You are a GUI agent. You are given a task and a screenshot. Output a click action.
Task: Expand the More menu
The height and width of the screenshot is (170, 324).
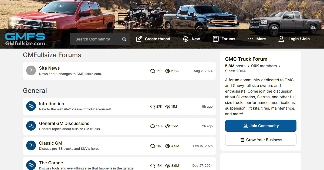pos(257,39)
